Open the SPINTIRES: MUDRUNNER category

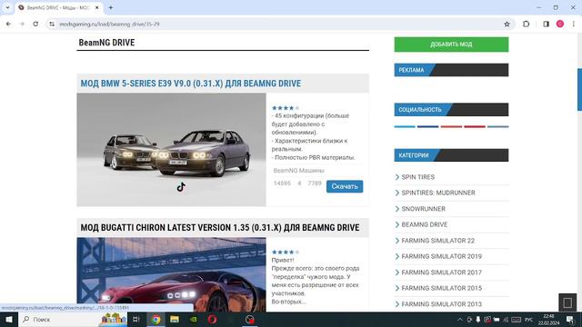point(438,193)
